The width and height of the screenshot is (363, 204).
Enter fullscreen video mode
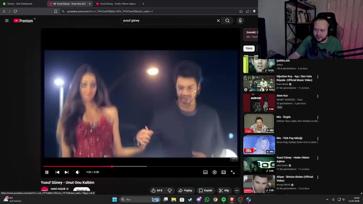pyautogui.click(x=233, y=172)
